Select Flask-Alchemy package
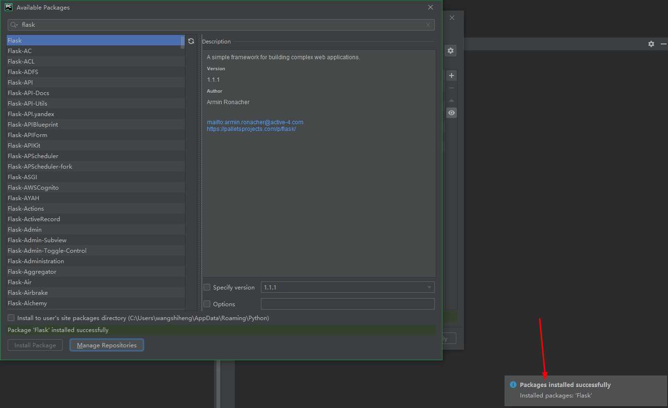 pos(96,303)
